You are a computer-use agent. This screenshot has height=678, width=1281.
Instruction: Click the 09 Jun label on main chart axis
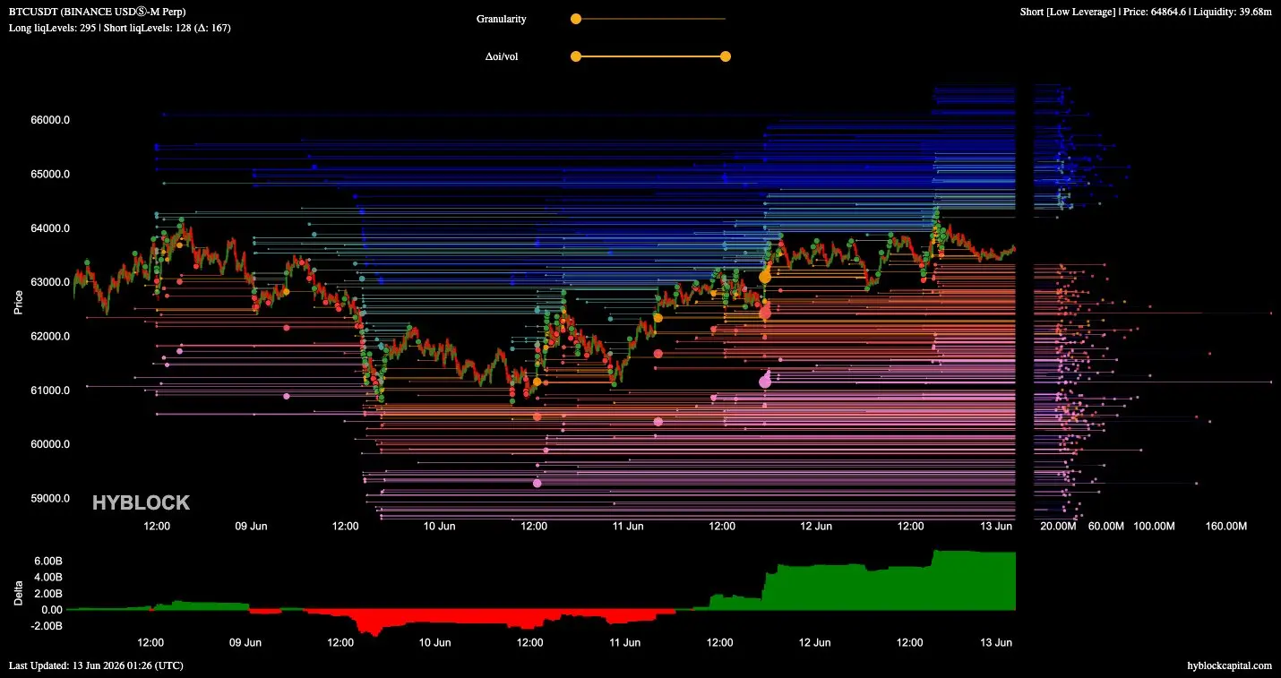(x=251, y=527)
